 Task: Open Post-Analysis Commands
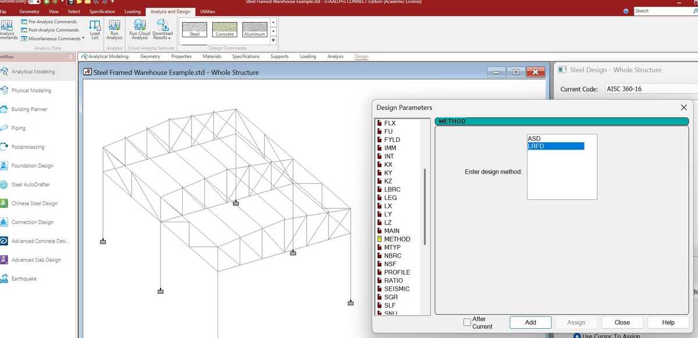(x=49, y=30)
